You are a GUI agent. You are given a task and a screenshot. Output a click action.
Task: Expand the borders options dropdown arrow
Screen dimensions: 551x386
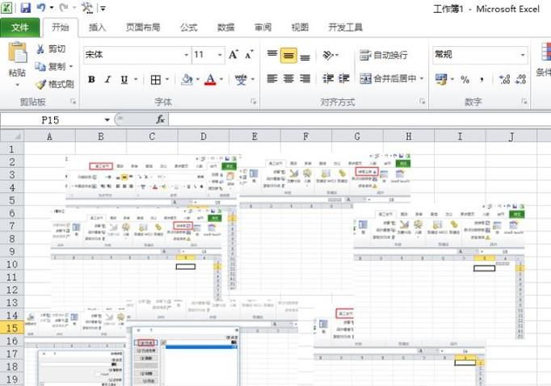tap(167, 79)
